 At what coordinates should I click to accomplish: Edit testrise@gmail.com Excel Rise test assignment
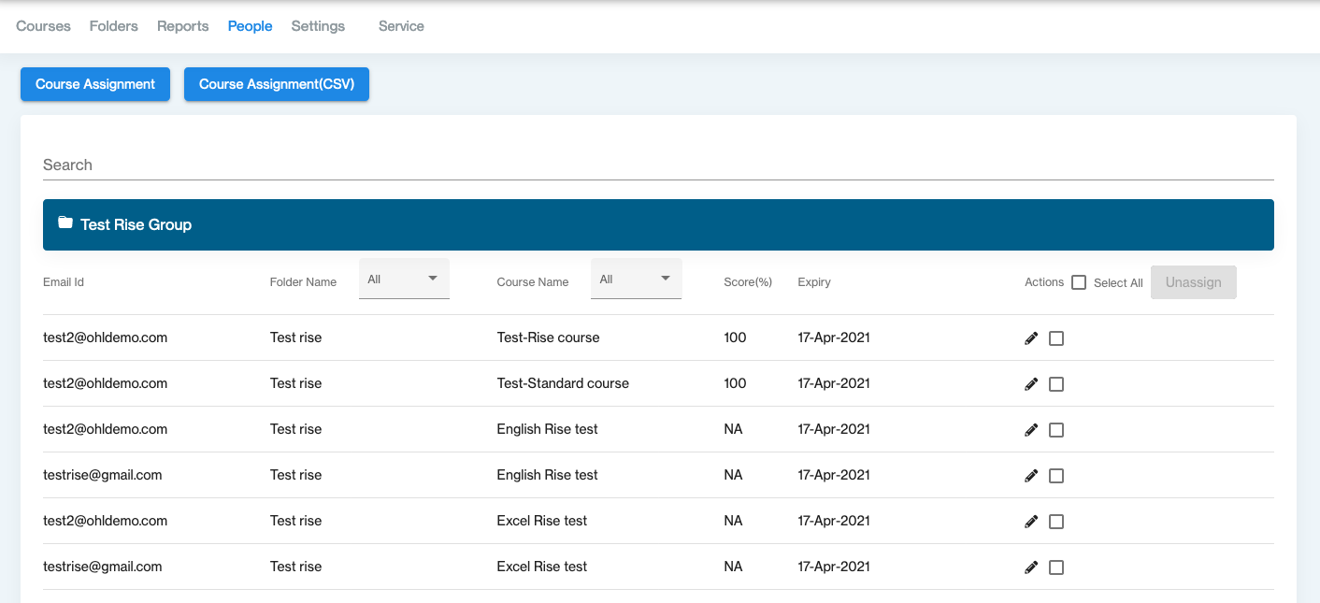pos(1031,567)
